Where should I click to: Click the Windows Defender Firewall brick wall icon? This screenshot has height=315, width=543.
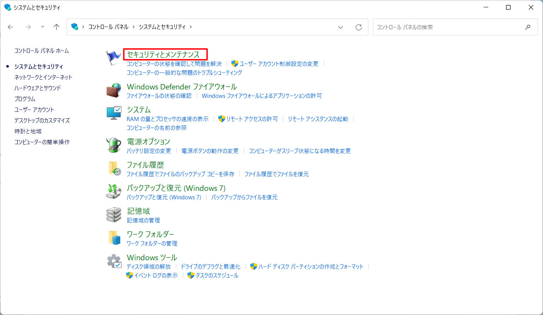[114, 91]
